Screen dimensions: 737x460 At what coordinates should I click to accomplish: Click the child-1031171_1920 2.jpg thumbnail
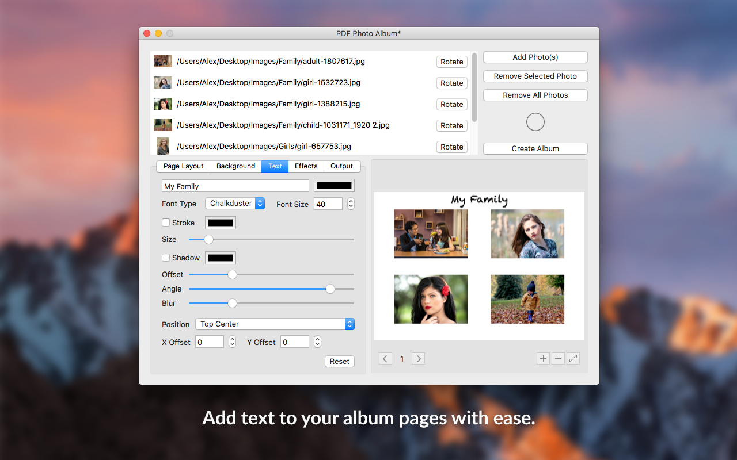(x=163, y=125)
